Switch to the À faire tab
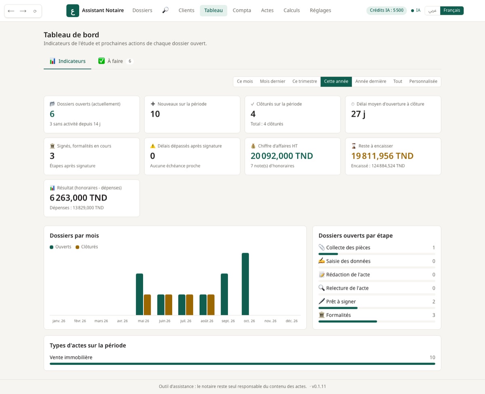 coord(116,61)
